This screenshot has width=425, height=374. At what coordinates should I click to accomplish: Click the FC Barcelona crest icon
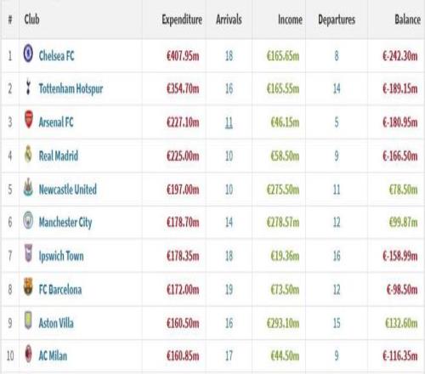tap(28, 286)
